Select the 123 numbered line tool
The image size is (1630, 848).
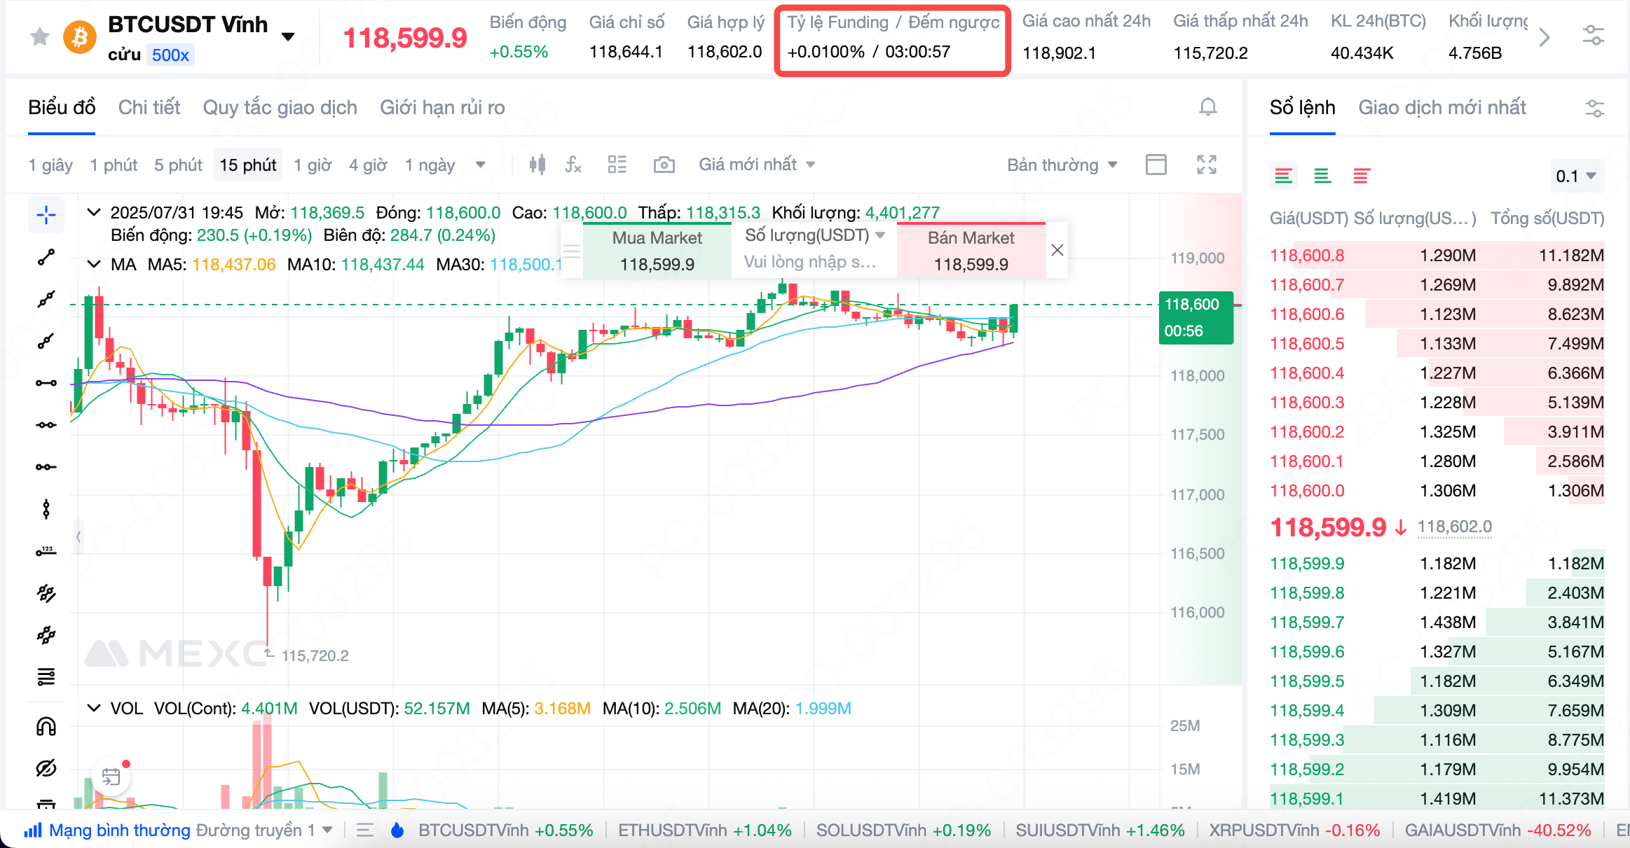point(46,551)
